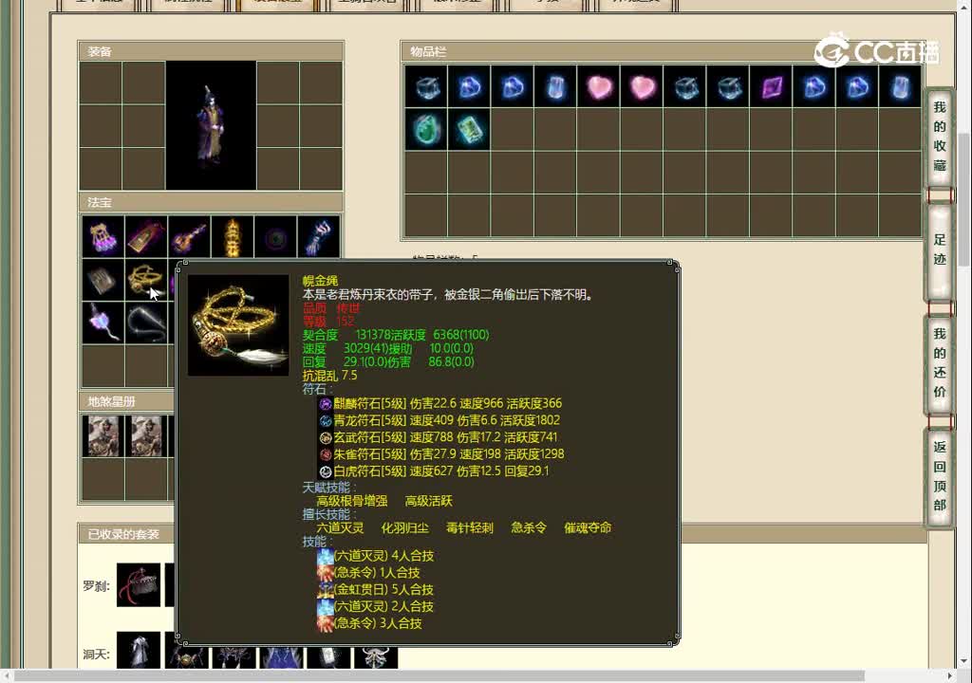Select the horned white helmet in 洞天 row
Viewport: 972px width, 683px height.
point(376,656)
